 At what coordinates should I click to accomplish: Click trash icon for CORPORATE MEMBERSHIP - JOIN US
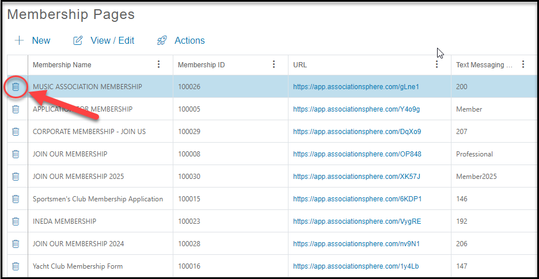coord(16,132)
